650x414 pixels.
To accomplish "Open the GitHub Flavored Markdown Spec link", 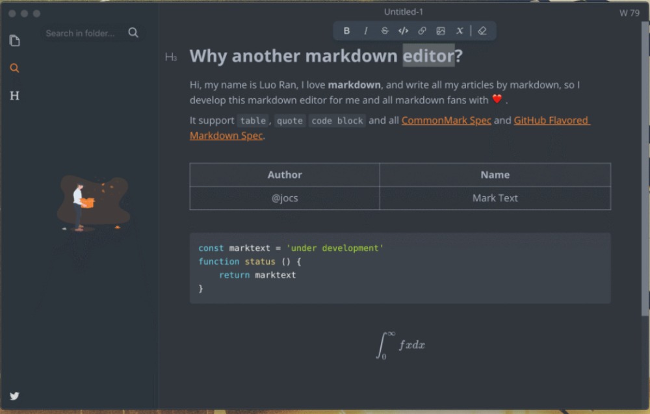I will [551, 120].
